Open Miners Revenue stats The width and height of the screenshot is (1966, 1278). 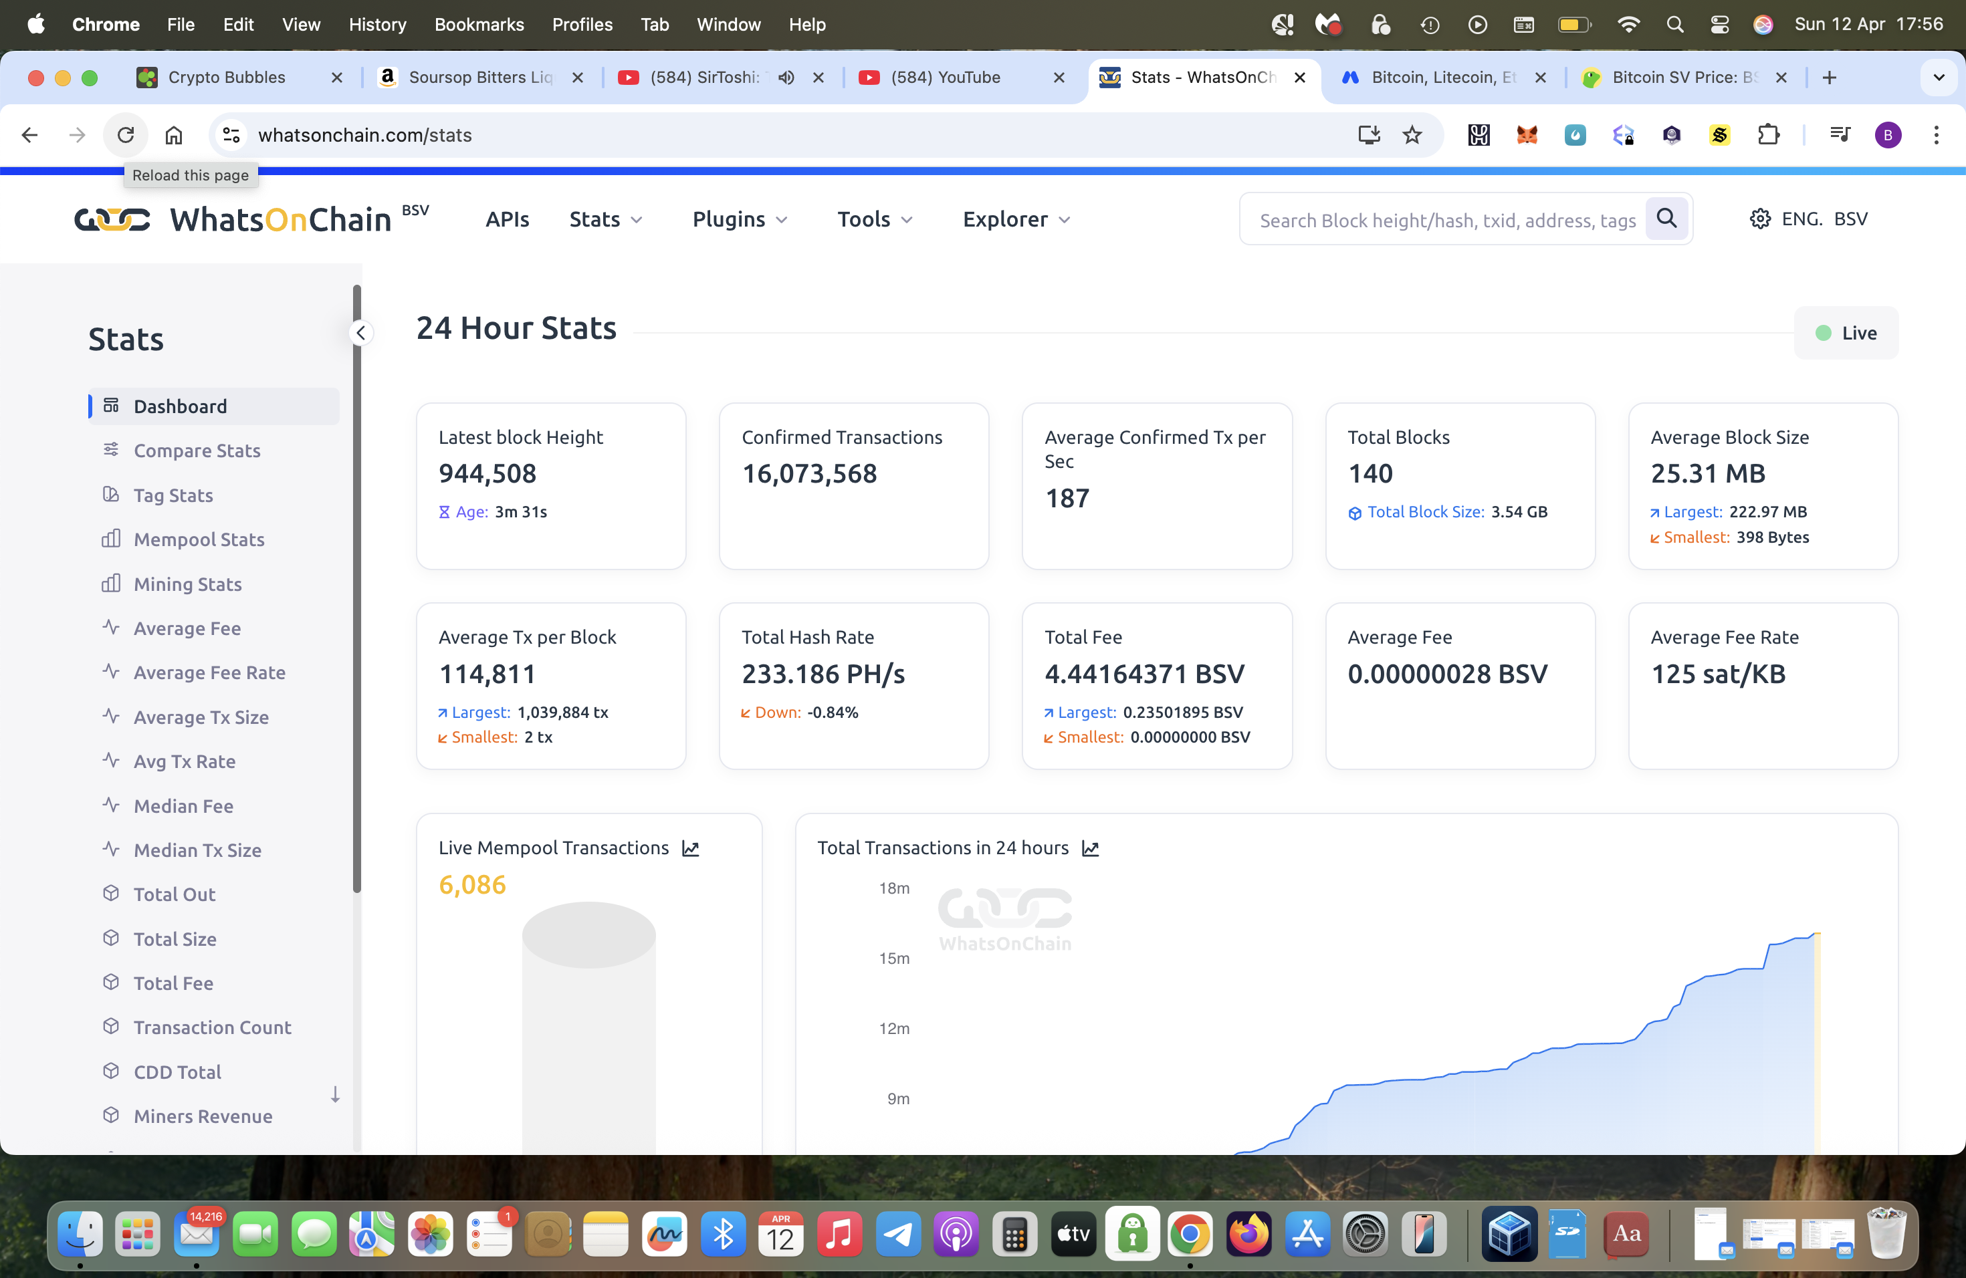tap(203, 1116)
